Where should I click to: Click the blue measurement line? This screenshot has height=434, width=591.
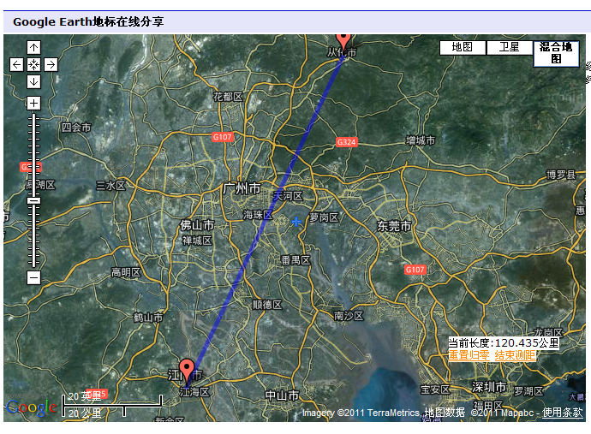pos(265,221)
